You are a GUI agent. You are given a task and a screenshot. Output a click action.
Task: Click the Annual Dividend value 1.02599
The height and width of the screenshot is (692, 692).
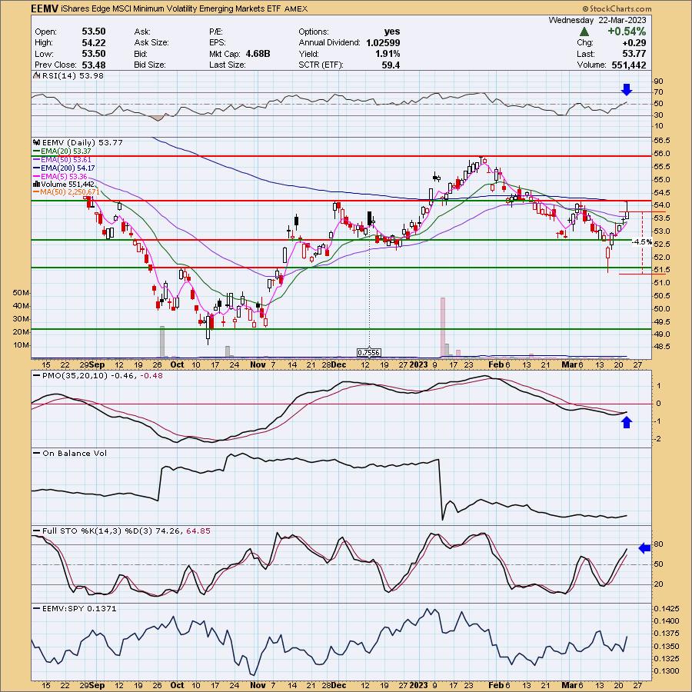pos(383,43)
